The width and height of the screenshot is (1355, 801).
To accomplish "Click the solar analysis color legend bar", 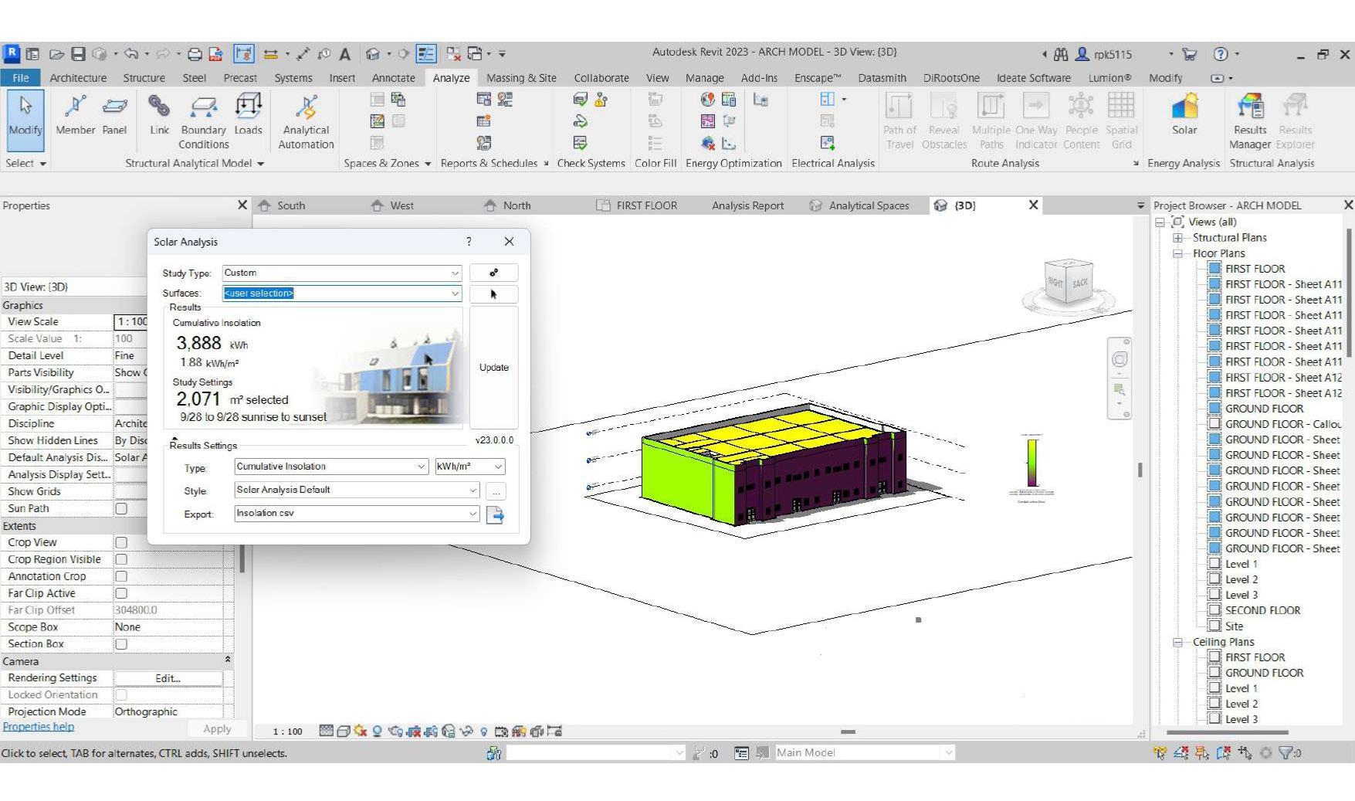I will (1031, 463).
